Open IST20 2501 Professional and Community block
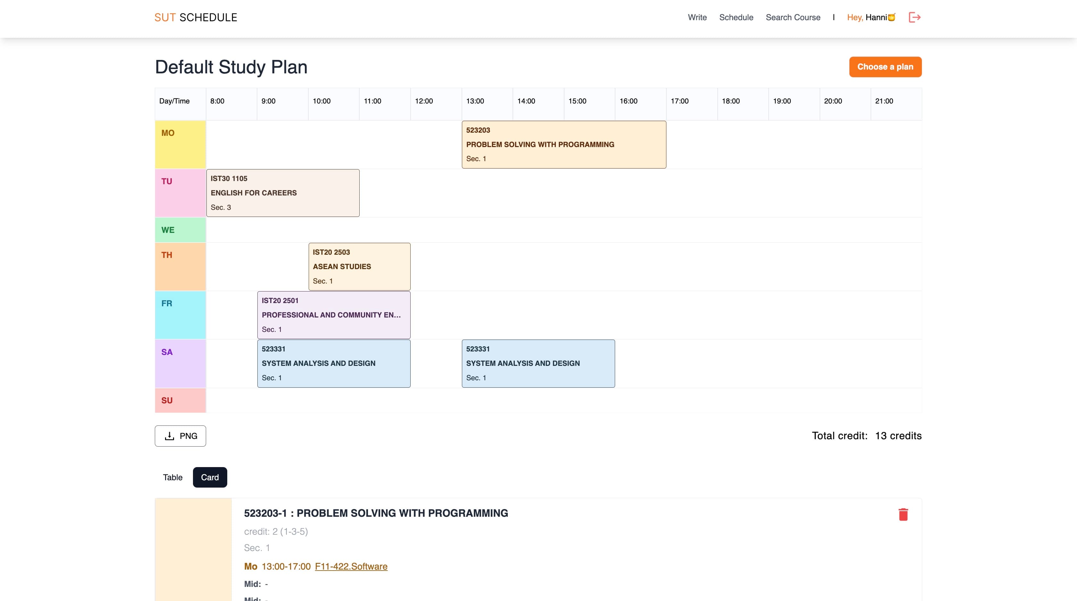Viewport: 1077px width, 601px height. click(x=334, y=315)
